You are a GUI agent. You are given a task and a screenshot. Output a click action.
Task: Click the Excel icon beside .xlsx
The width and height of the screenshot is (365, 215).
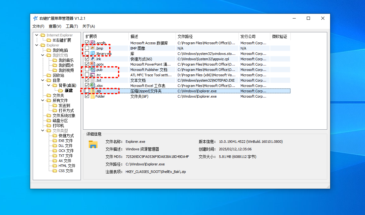pyautogui.click(x=92, y=85)
